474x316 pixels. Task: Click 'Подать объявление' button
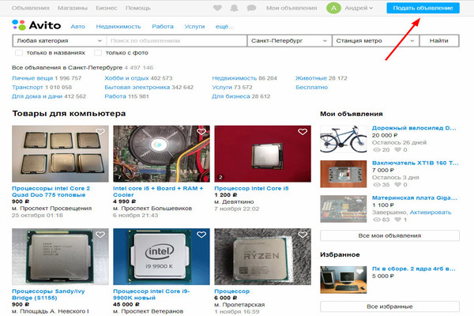(x=423, y=8)
